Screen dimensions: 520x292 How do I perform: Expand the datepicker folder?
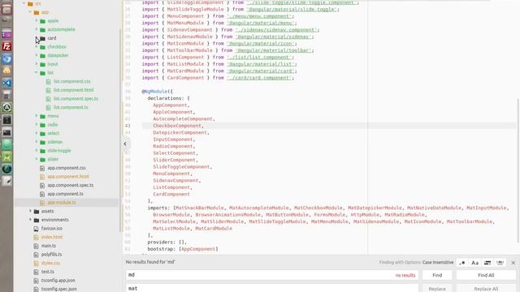pyautogui.click(x=37, y=55)
